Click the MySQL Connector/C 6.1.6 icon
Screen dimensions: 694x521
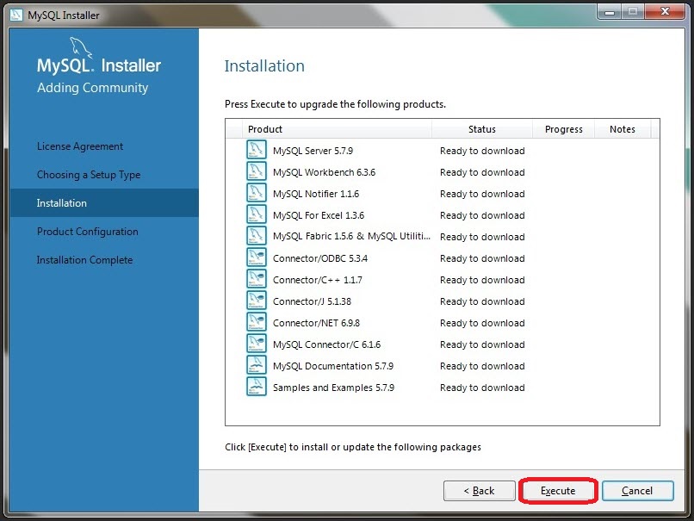pyautogui.click(x=257, y=344)
